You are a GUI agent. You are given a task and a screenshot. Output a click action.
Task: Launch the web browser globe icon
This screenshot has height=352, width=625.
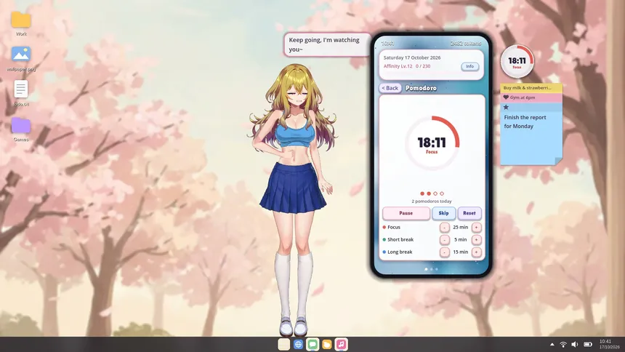[x=298, y=344]
